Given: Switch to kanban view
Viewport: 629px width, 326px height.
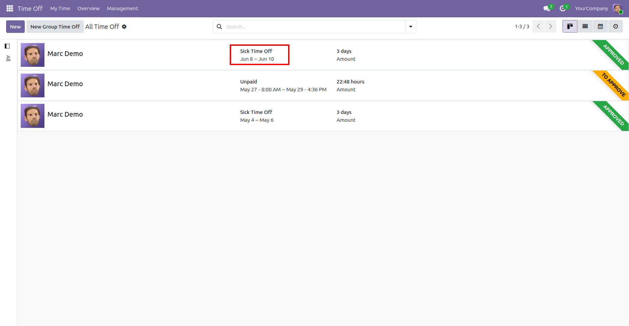Looking at the screenshot, I should [570, 26].
